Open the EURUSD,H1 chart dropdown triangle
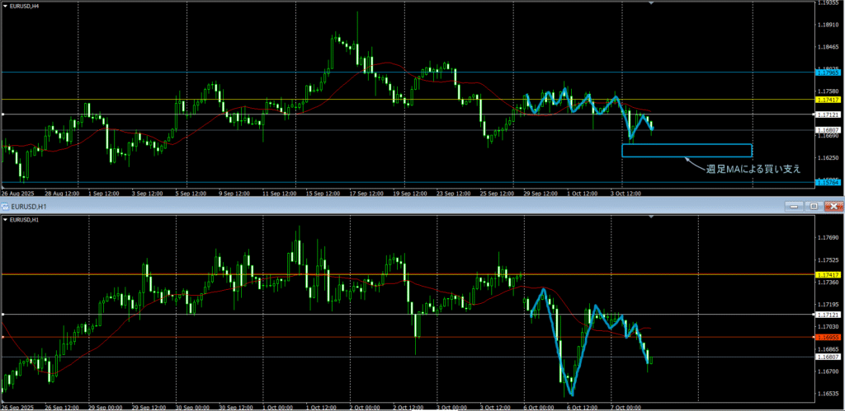 (6, 220)
